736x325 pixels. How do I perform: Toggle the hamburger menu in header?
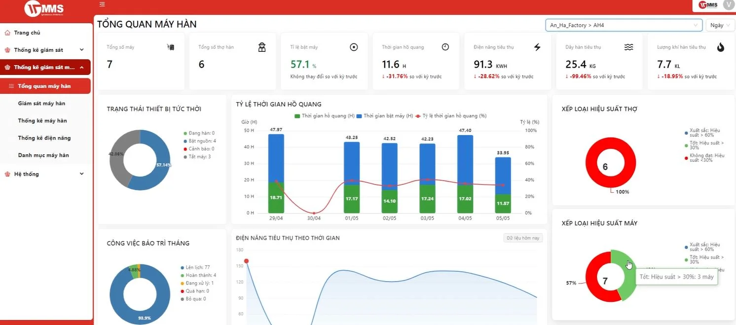tap(102, 4)
